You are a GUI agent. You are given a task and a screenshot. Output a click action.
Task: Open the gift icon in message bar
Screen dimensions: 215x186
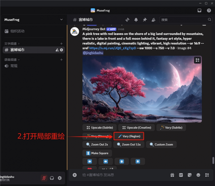click(x=172, y=175)
